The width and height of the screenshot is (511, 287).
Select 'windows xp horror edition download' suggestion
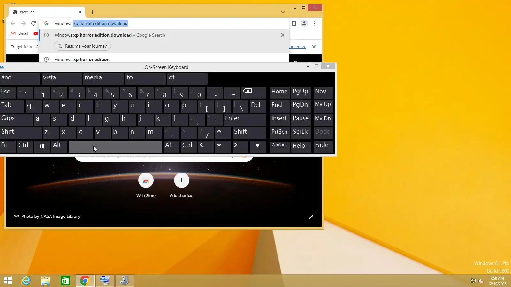[164, 35]
